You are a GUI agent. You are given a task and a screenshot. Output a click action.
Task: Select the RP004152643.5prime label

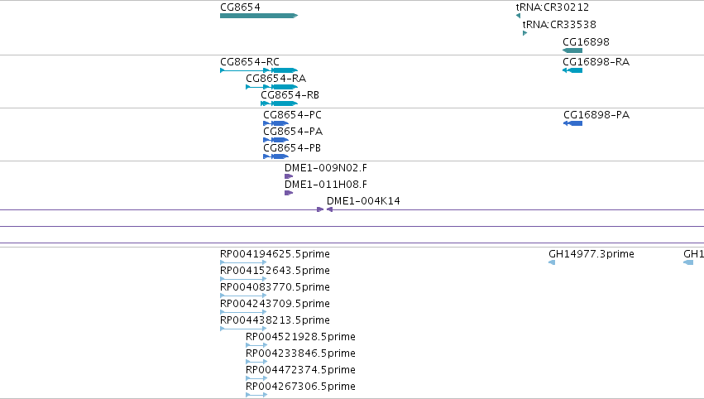[275, 271]
